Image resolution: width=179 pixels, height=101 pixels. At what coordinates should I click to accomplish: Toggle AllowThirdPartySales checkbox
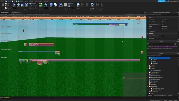point(163,36)
